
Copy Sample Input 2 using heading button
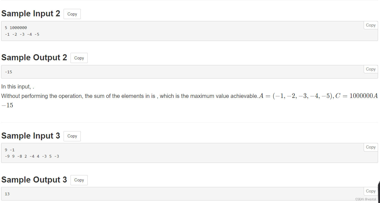click(72, 14)
